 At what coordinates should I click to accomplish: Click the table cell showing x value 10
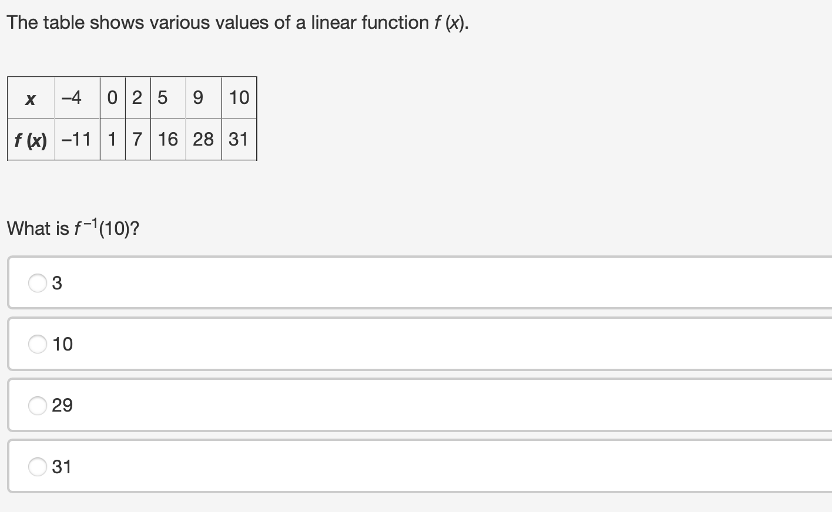coord(239,98)
